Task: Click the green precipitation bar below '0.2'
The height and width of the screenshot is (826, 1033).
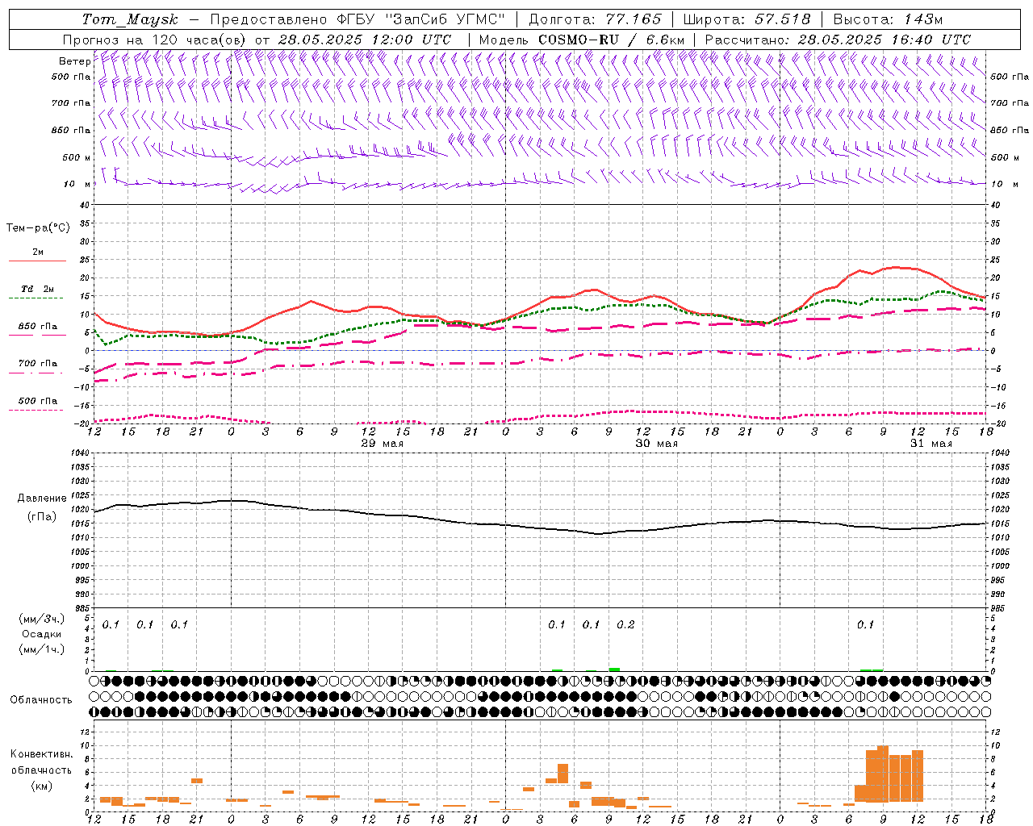Action: click(x=614, y=669)
